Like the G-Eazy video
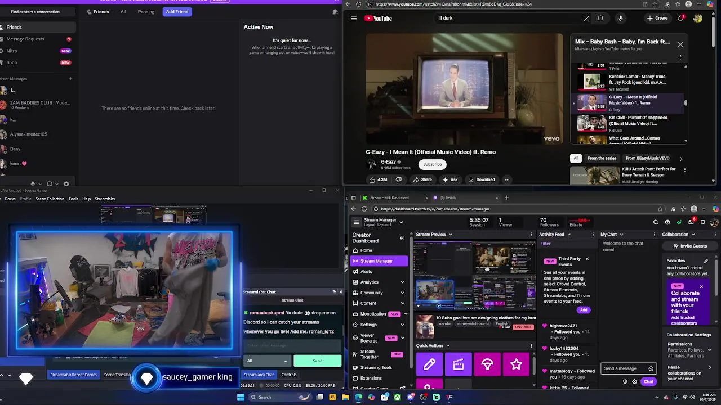Viewport: 721px width, 405px height. [x=378, y=179]
